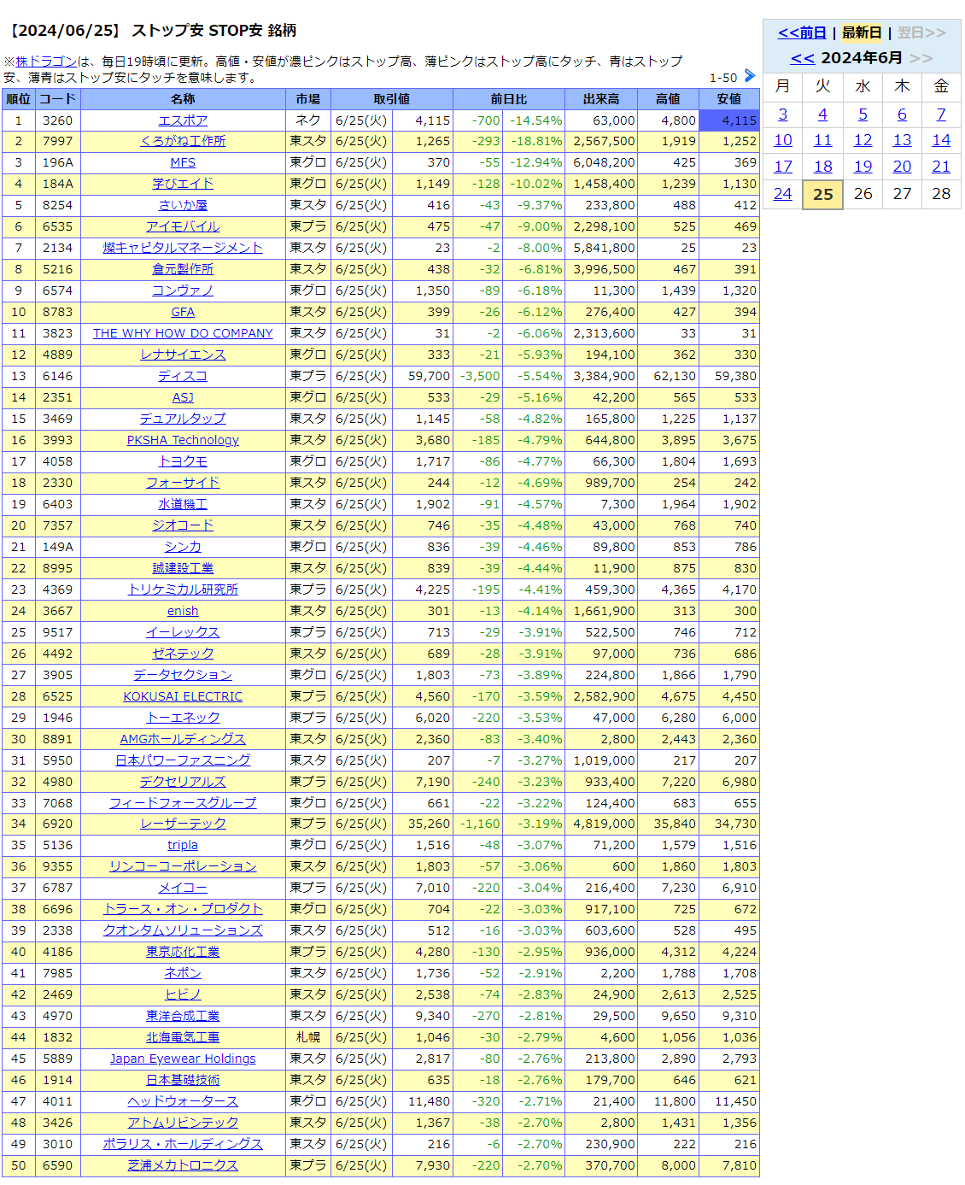The width and height of the screenshot is (965, 1185).
Task: Open the MFS stock link
Action: (x=183, y=162)
